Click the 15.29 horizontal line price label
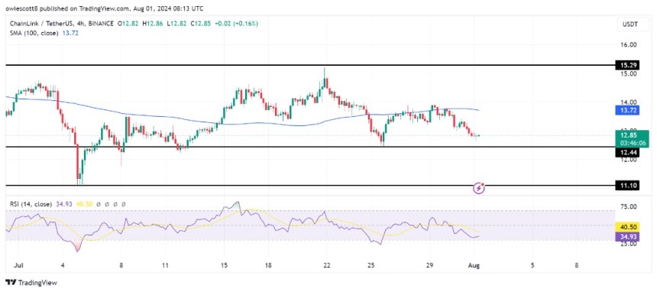 pyautogui.click(x=627, y=66)
